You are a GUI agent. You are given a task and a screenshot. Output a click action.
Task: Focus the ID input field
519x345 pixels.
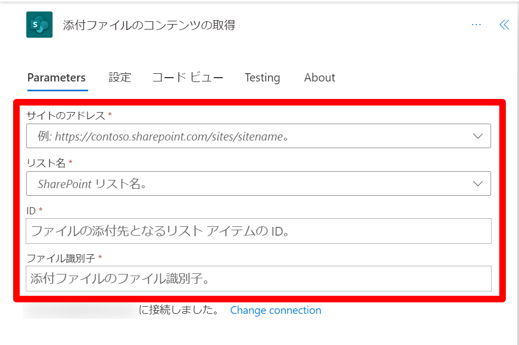(258, 231)
